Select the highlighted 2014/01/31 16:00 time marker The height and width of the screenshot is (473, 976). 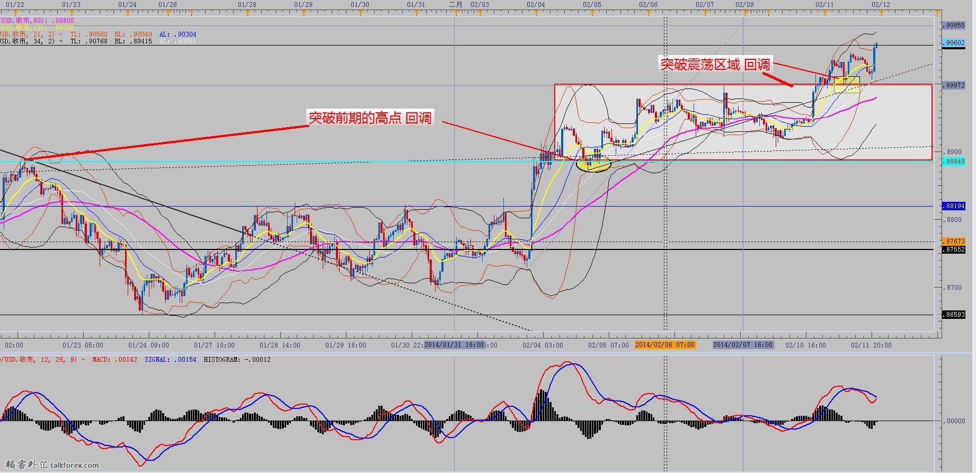[x=454, y=345]
